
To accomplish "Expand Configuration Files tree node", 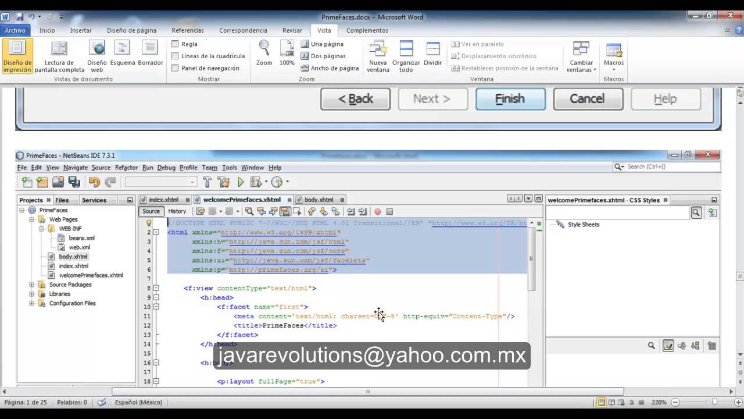I will tap(31, 303).
